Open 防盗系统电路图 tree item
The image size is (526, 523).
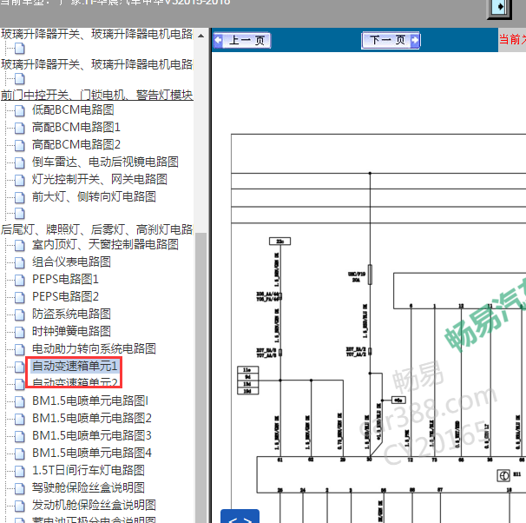tap(71, 314)
